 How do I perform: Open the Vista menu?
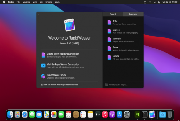[x=35, y=2]
